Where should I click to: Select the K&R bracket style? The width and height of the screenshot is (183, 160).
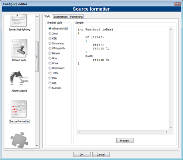click(x=53, y=38)
